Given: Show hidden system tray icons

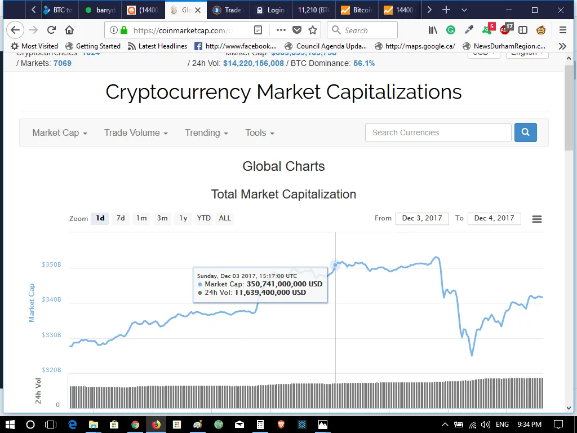Looking at the screenshot, I should 445,425.
